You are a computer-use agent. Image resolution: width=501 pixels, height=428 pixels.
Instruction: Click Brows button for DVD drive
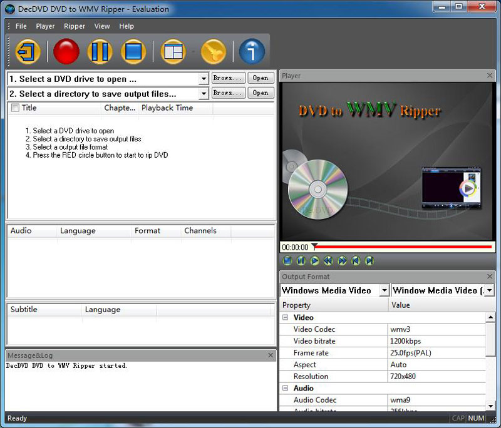(x=229, y=78)
